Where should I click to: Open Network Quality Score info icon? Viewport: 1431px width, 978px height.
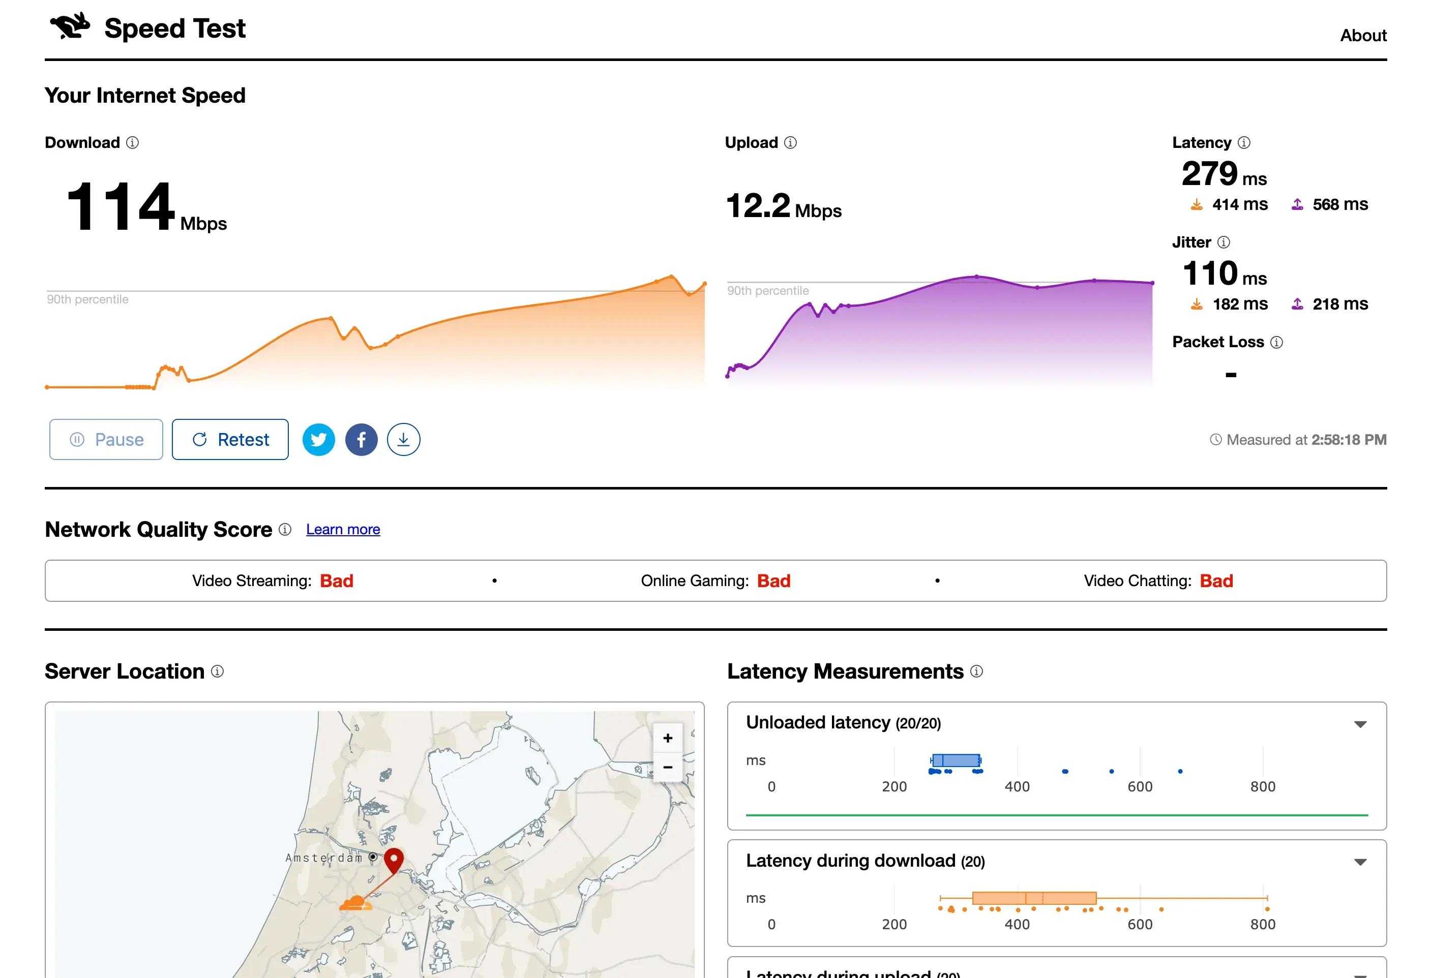pos(285,529)
